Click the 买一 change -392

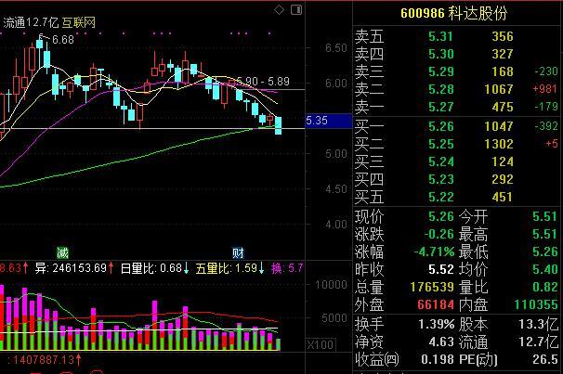(x=546, y=126)
